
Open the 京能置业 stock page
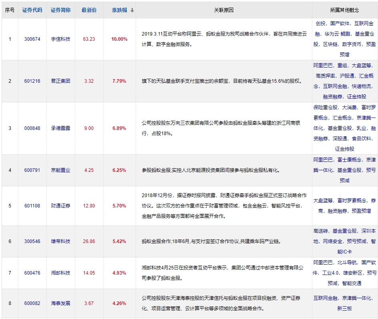tap(60, 170)
